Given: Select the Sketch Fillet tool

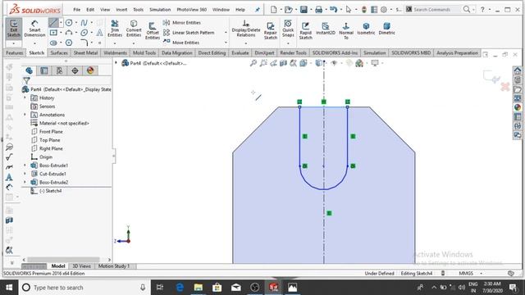Looking at the screenshot, I should [x=84, y=43].
